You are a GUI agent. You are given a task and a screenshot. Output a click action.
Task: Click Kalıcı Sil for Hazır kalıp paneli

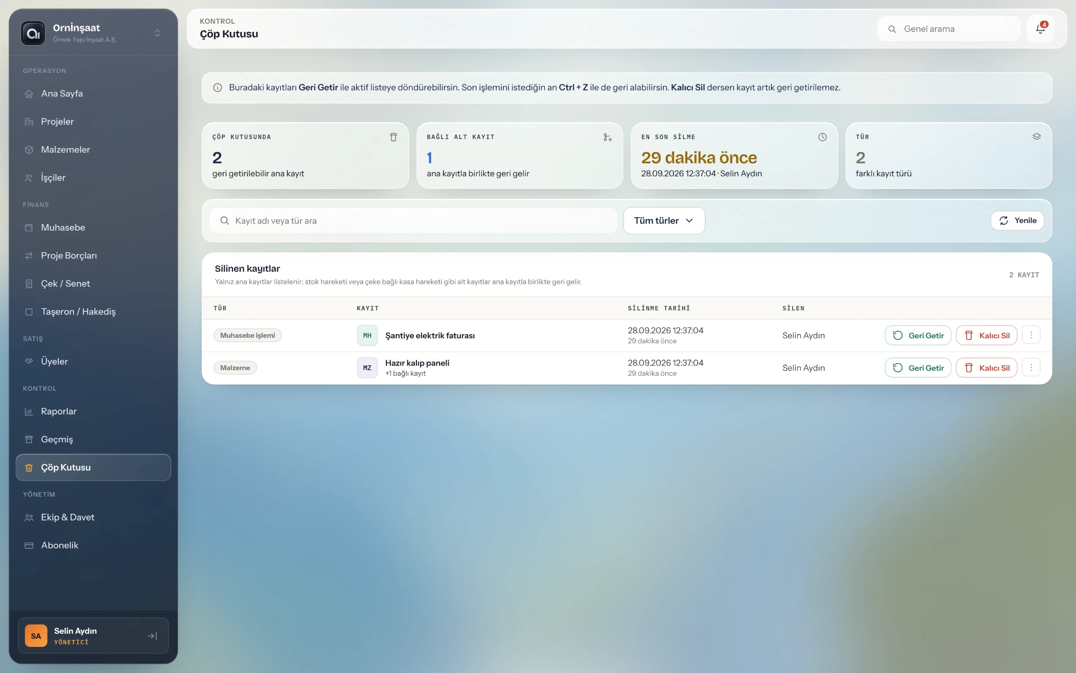pos(986,367)
